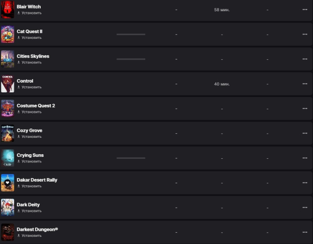Viewport: 313px width, 244px height.
Task: Toggle the favorite heart on Dakar Desert Rally cover
Action: tap(7, 182)
